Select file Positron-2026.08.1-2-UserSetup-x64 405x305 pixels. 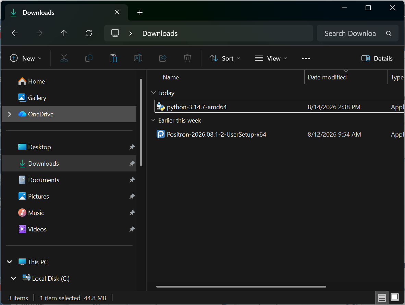click(280, 134)
